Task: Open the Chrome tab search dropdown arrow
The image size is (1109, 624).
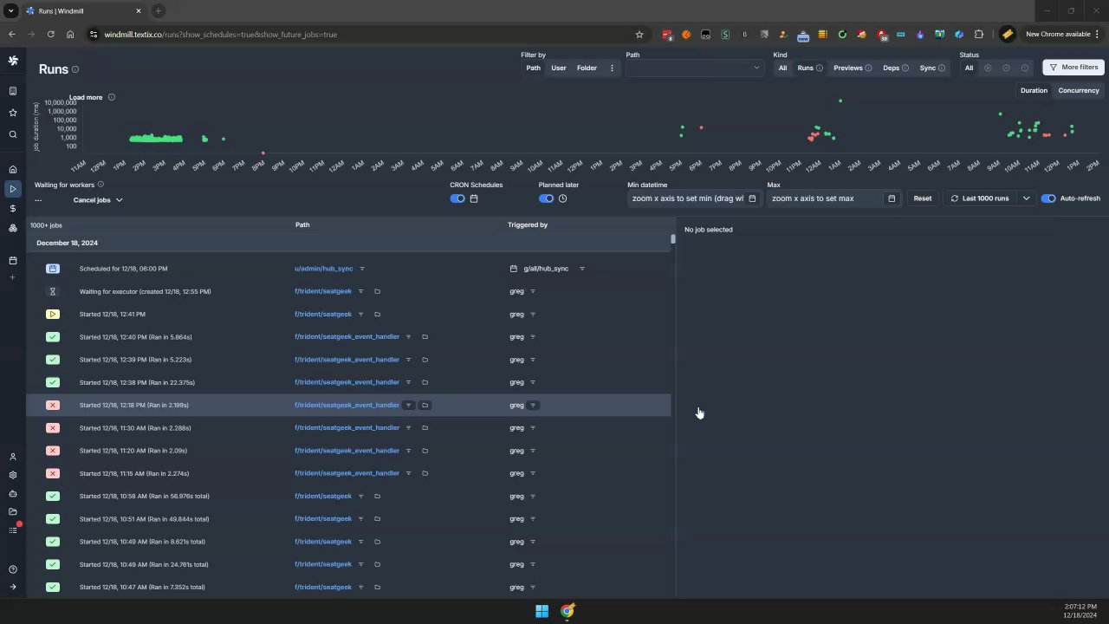Action: pyautogui.click(x=10, y=11)
